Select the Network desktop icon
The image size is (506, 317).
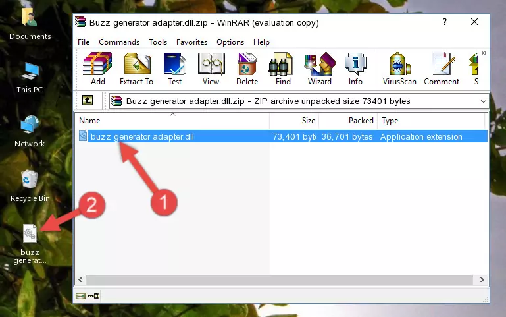(30, 132)
